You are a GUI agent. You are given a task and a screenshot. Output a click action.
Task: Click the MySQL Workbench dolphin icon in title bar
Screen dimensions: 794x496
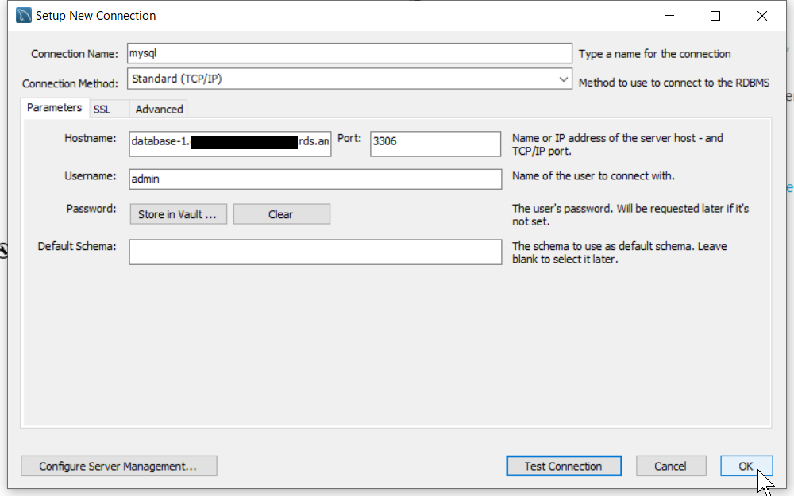pyautogui.click(x=23, y=16)
